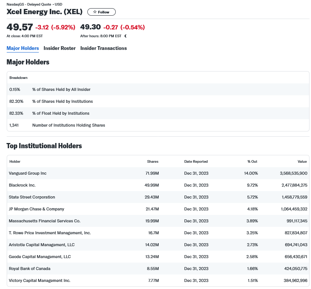The height and width of the screenshot is (289, 311).
Task: Click T. Rowe Price's 16.7M shares
Action: pyautogui.click(x=153, y=233)
